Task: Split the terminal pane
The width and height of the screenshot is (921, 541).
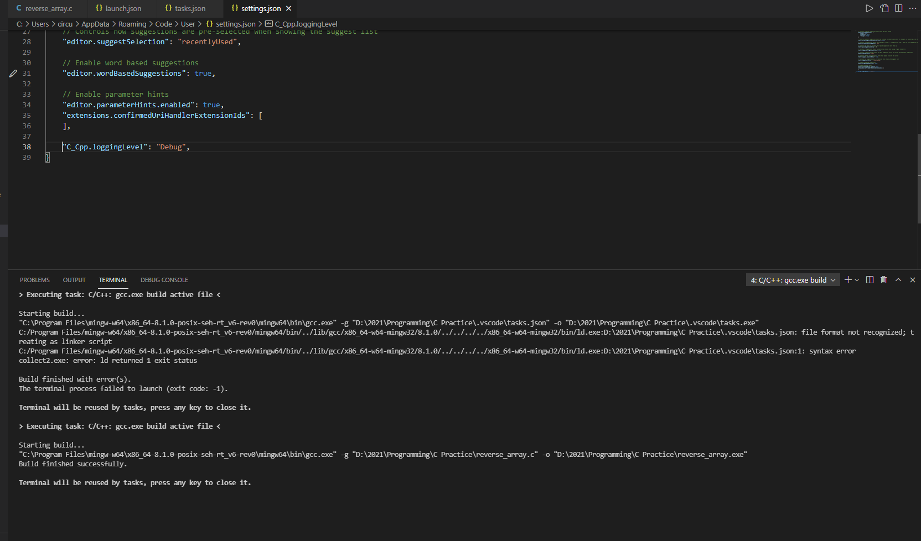Action: [870, 280]
